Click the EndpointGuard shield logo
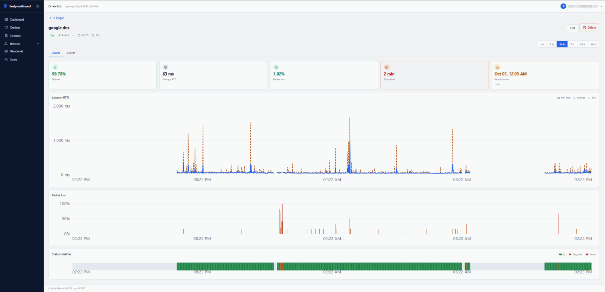 coord(5,6)
